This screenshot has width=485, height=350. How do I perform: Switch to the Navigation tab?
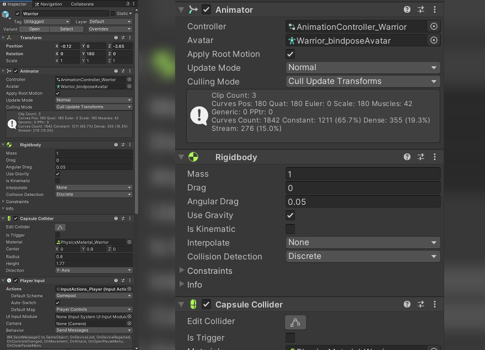(49, 4)
